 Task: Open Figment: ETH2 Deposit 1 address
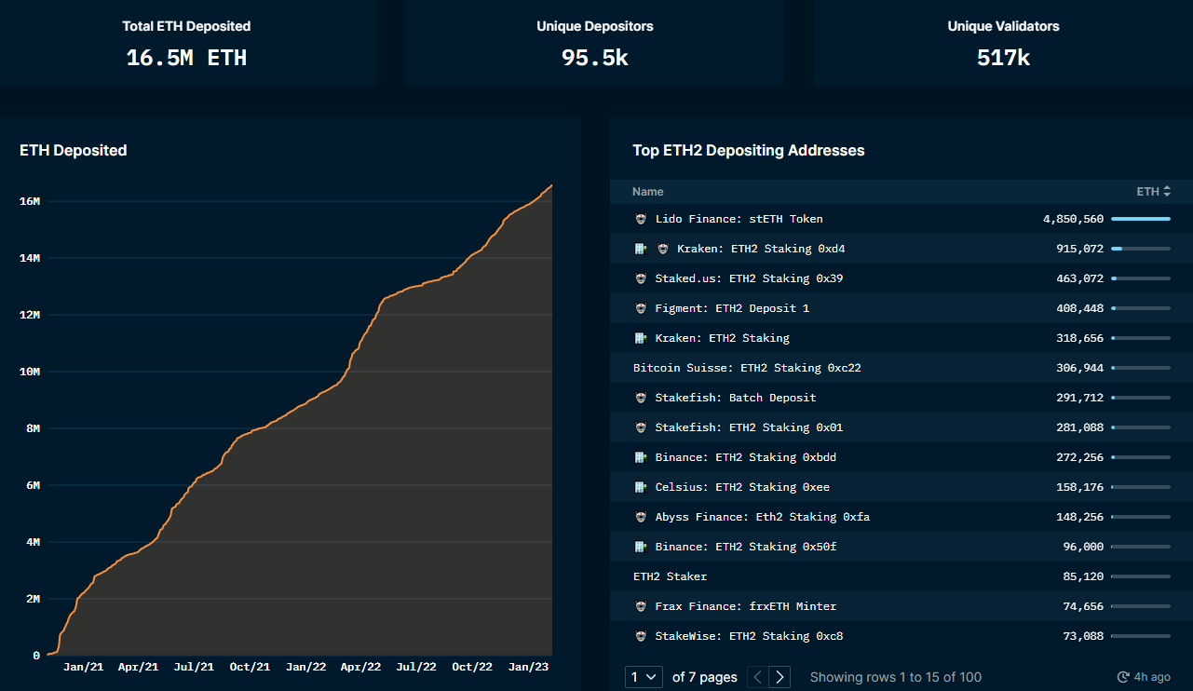(733, 308)
